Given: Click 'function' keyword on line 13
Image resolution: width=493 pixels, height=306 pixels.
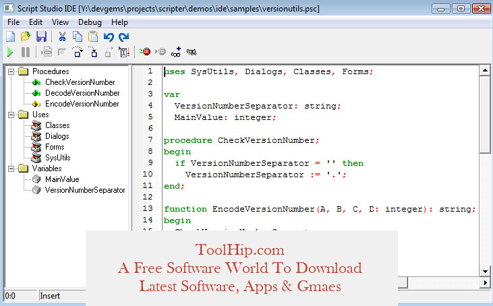Looking at the screenshot, I should (x=185, y=209).
